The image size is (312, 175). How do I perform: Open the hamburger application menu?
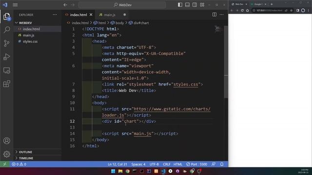click(15, 5)
